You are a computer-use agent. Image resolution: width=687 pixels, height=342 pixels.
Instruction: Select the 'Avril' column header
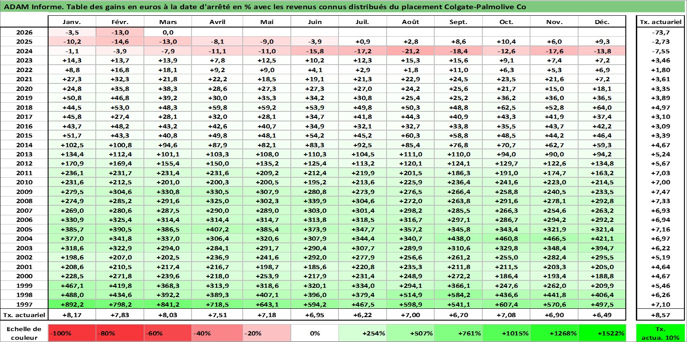[x=217, y=22]
